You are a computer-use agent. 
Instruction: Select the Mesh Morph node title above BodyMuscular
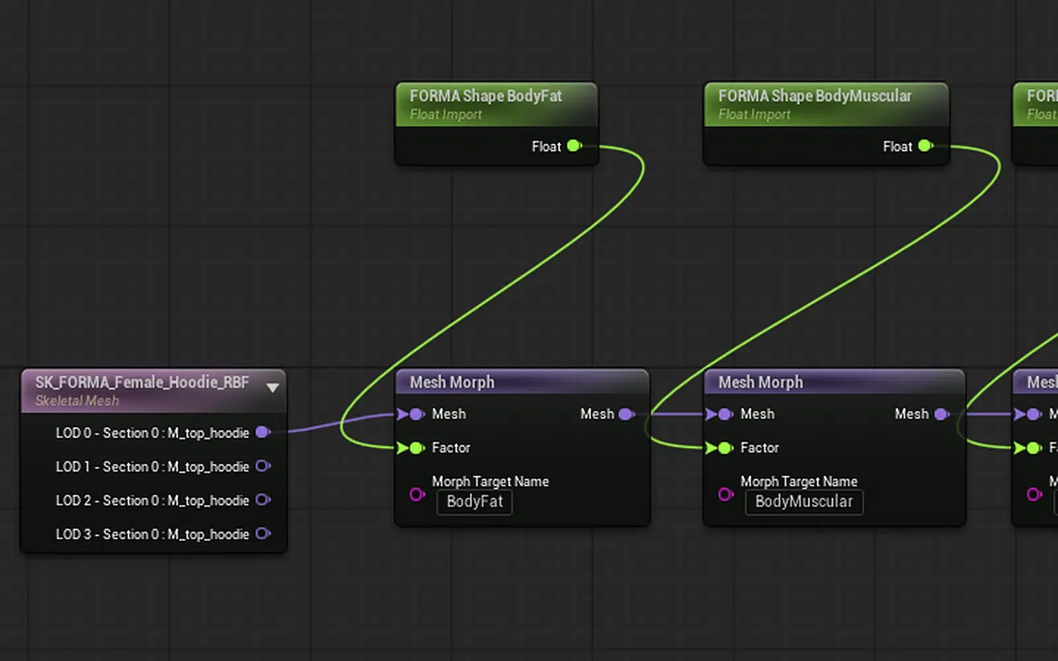click(760, 382)
